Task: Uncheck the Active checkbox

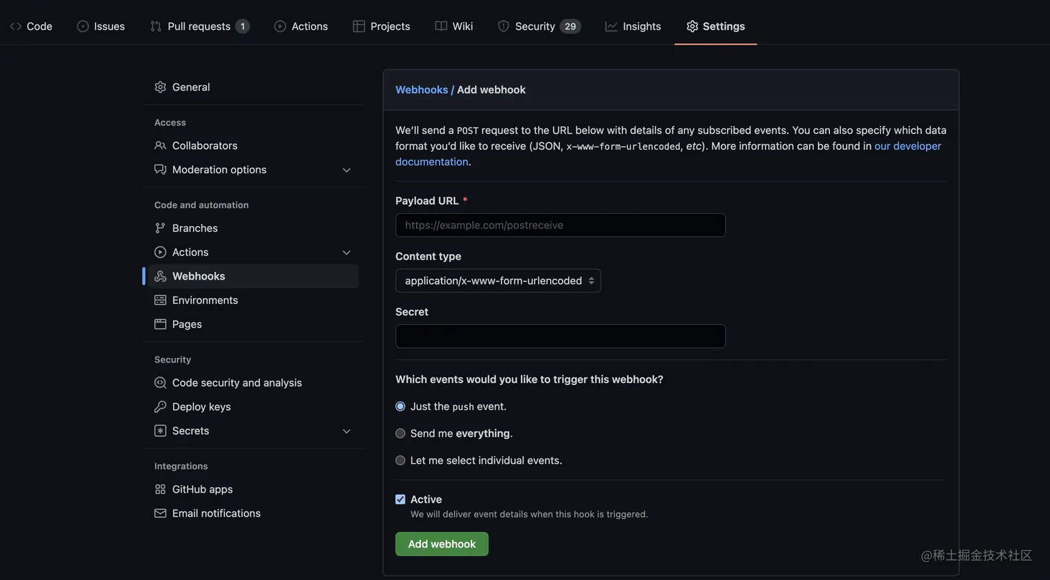Action: (x=401, y=500)
